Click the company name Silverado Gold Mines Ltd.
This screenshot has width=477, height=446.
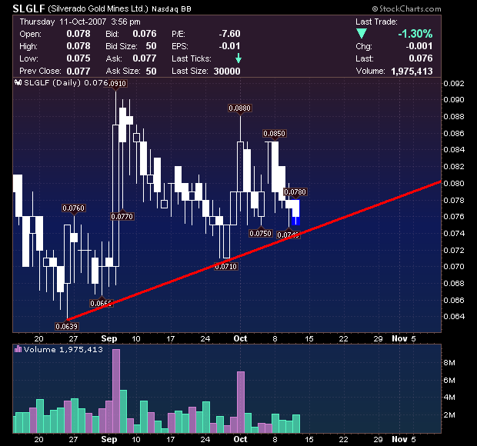coord(98,8)
